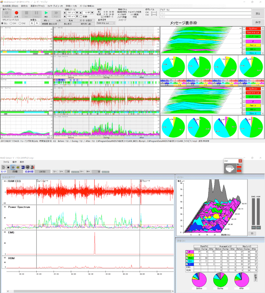
Task: Open the ファイル menu in MinD Sensor V
Action: (x=6, y=162)
